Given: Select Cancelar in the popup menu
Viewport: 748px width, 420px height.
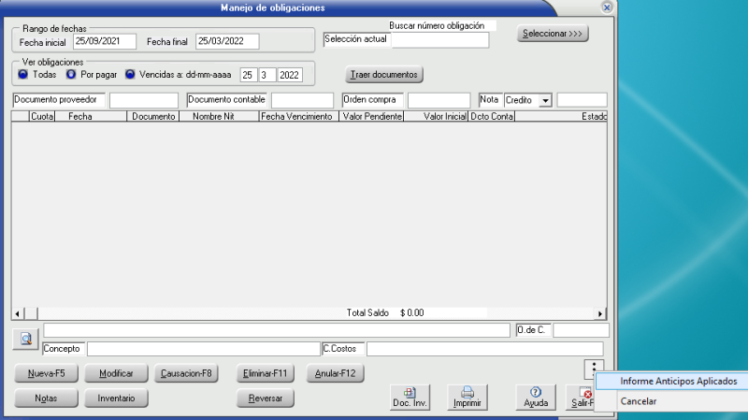Looking at the screenshot, I should coord(639,401).
